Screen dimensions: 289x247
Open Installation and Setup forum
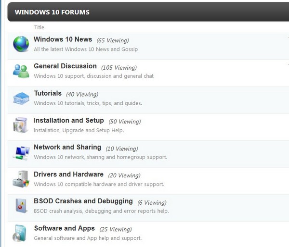click(68, 121)
